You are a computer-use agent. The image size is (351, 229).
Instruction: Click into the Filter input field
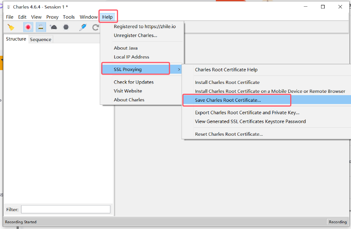(x=66, y=209)
